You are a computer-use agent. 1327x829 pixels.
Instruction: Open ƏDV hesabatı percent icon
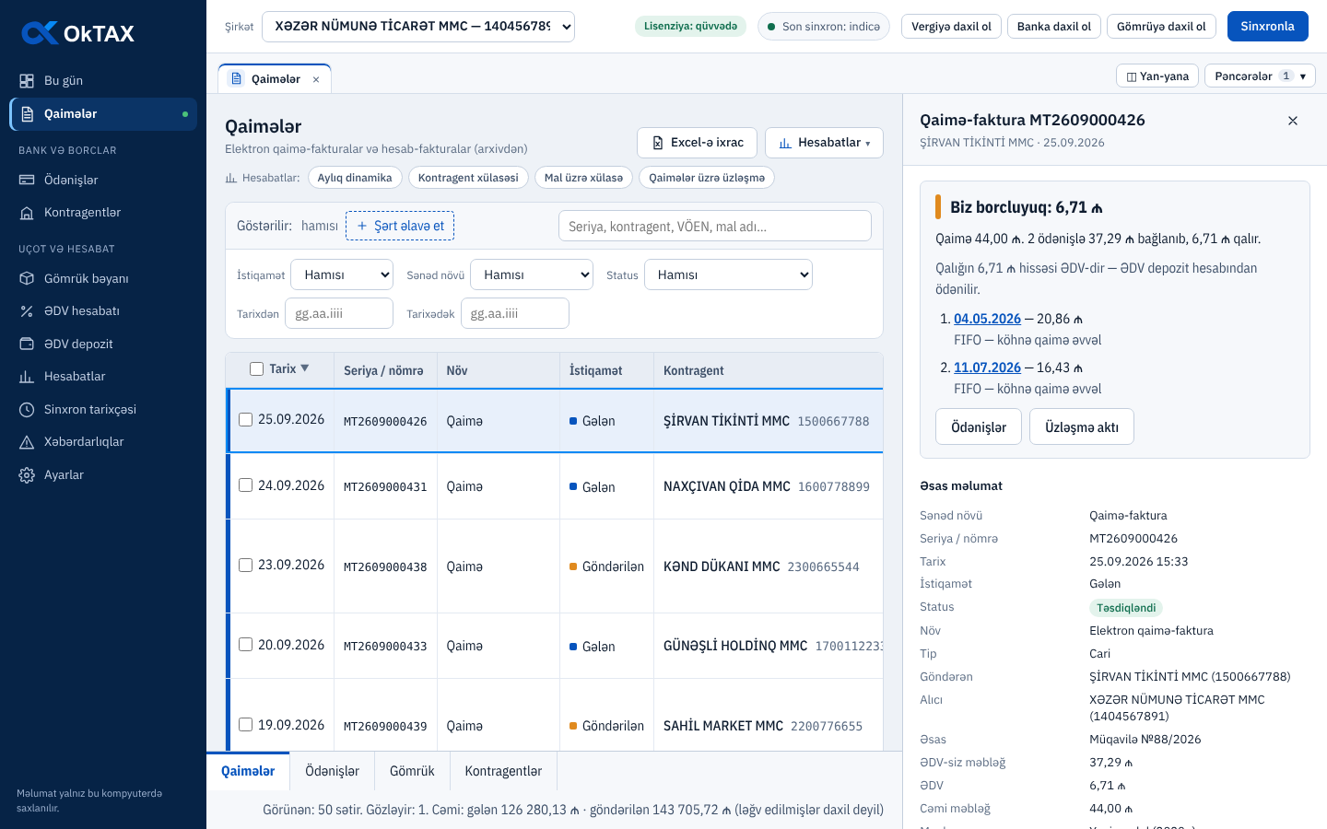point(27,311)
